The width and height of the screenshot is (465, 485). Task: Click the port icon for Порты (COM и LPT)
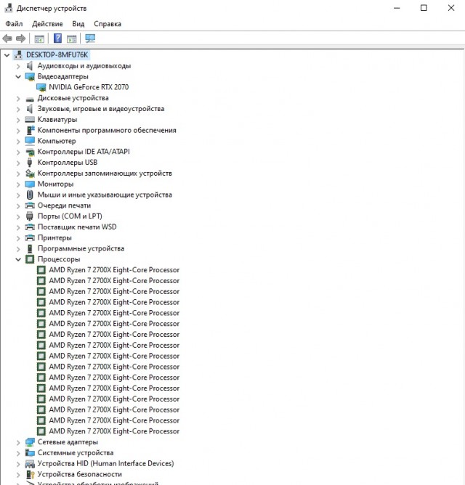tap(30, 216)
